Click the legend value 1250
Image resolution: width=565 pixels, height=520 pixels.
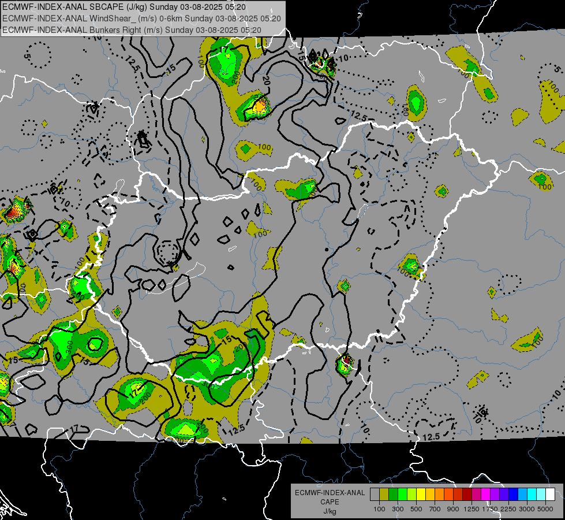[x=472, y=509]
